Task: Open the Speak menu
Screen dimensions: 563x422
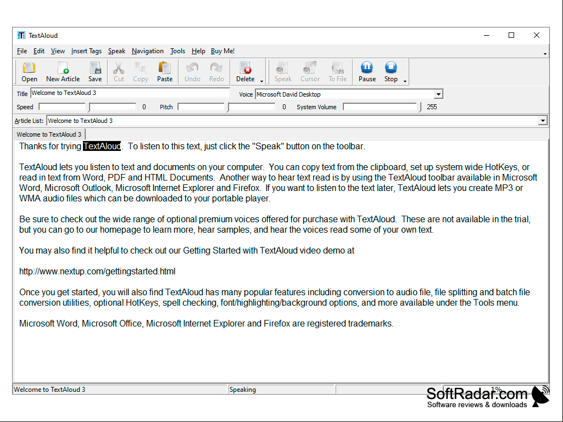Action: coord(116,51)
